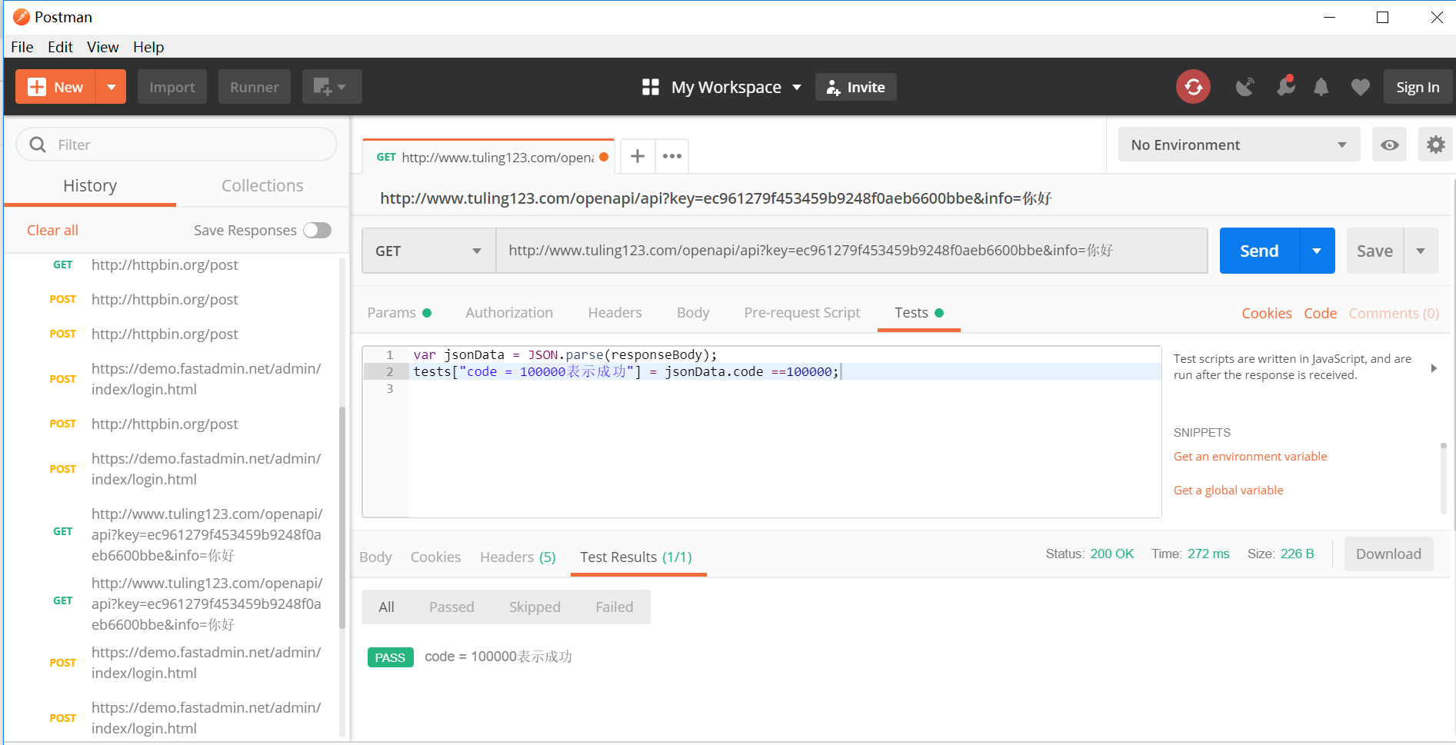Open the Edit menu
Viewport: 1456px width, 745px height.
pyautogui.click(x=60, y=47)
